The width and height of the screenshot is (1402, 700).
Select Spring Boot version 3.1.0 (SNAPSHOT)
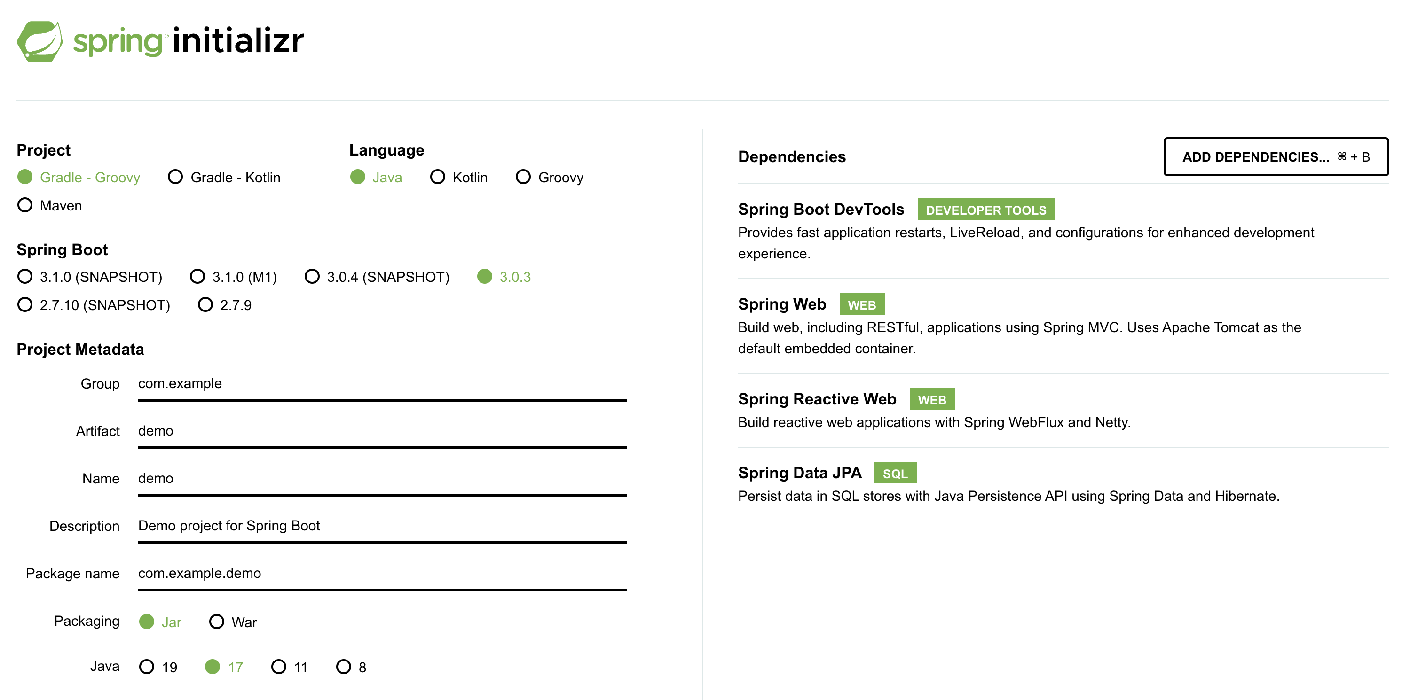(90, 277)
